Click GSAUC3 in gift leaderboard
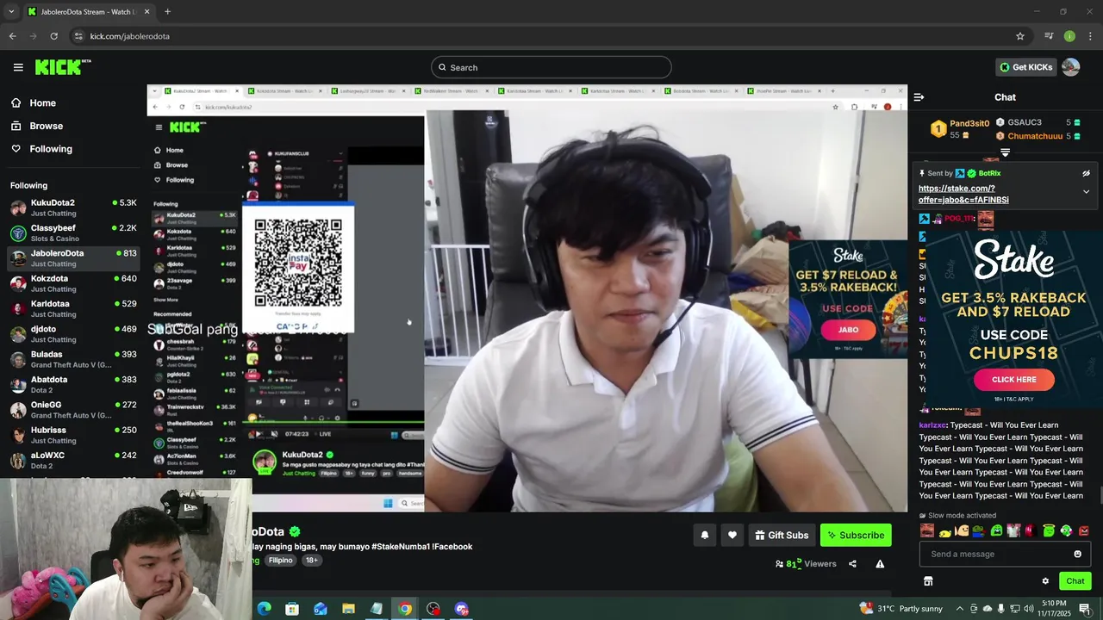Image resolution: width=1103 pixels, height=620 pixels. (x=1025, y=122)
